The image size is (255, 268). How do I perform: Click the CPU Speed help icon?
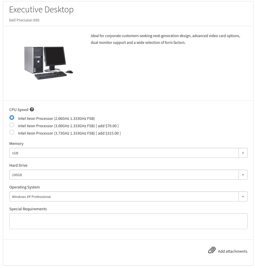32,109
